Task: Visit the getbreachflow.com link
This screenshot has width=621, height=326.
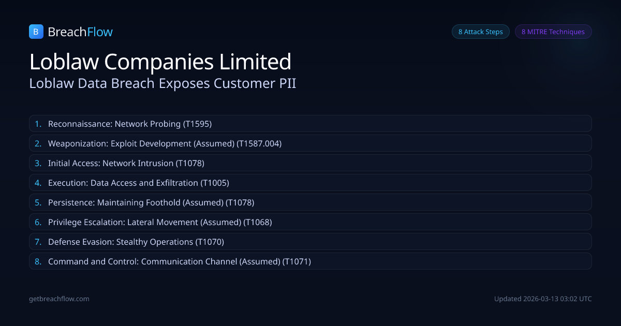Action: (59, 299)
